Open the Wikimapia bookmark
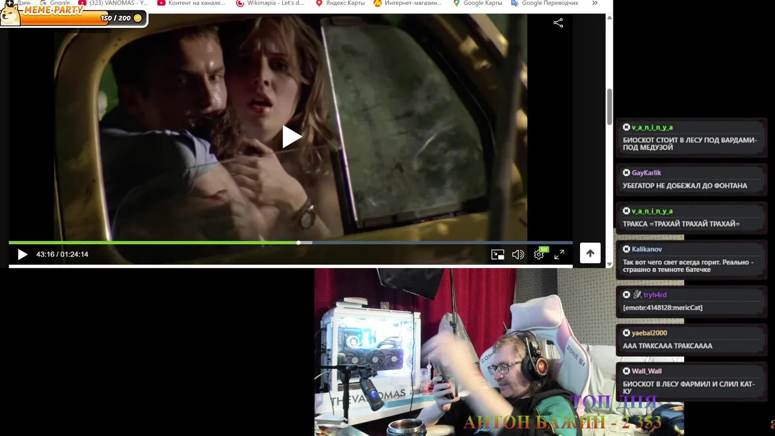 tap(270, 3)
